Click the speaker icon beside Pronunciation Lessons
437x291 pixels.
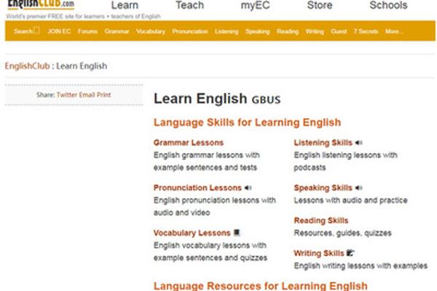pyautogui.click(x=248, y=188)
